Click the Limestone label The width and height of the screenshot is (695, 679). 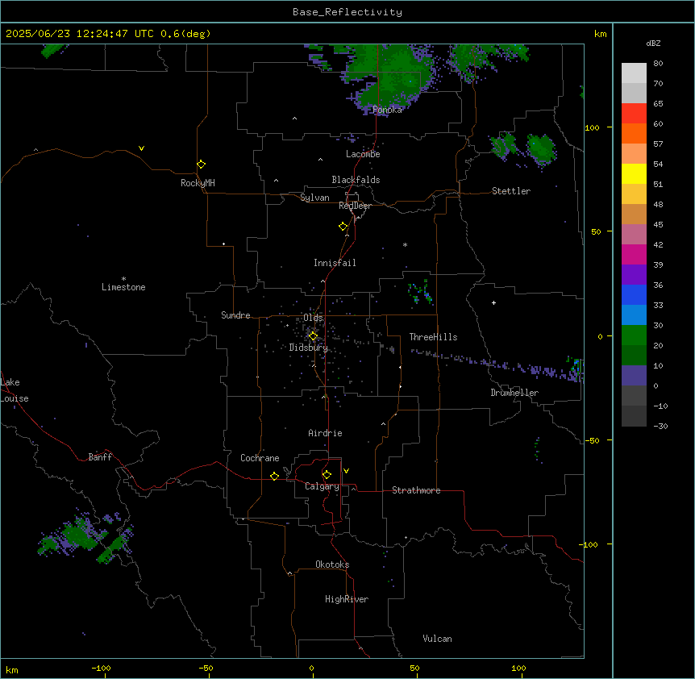point(123,287)
